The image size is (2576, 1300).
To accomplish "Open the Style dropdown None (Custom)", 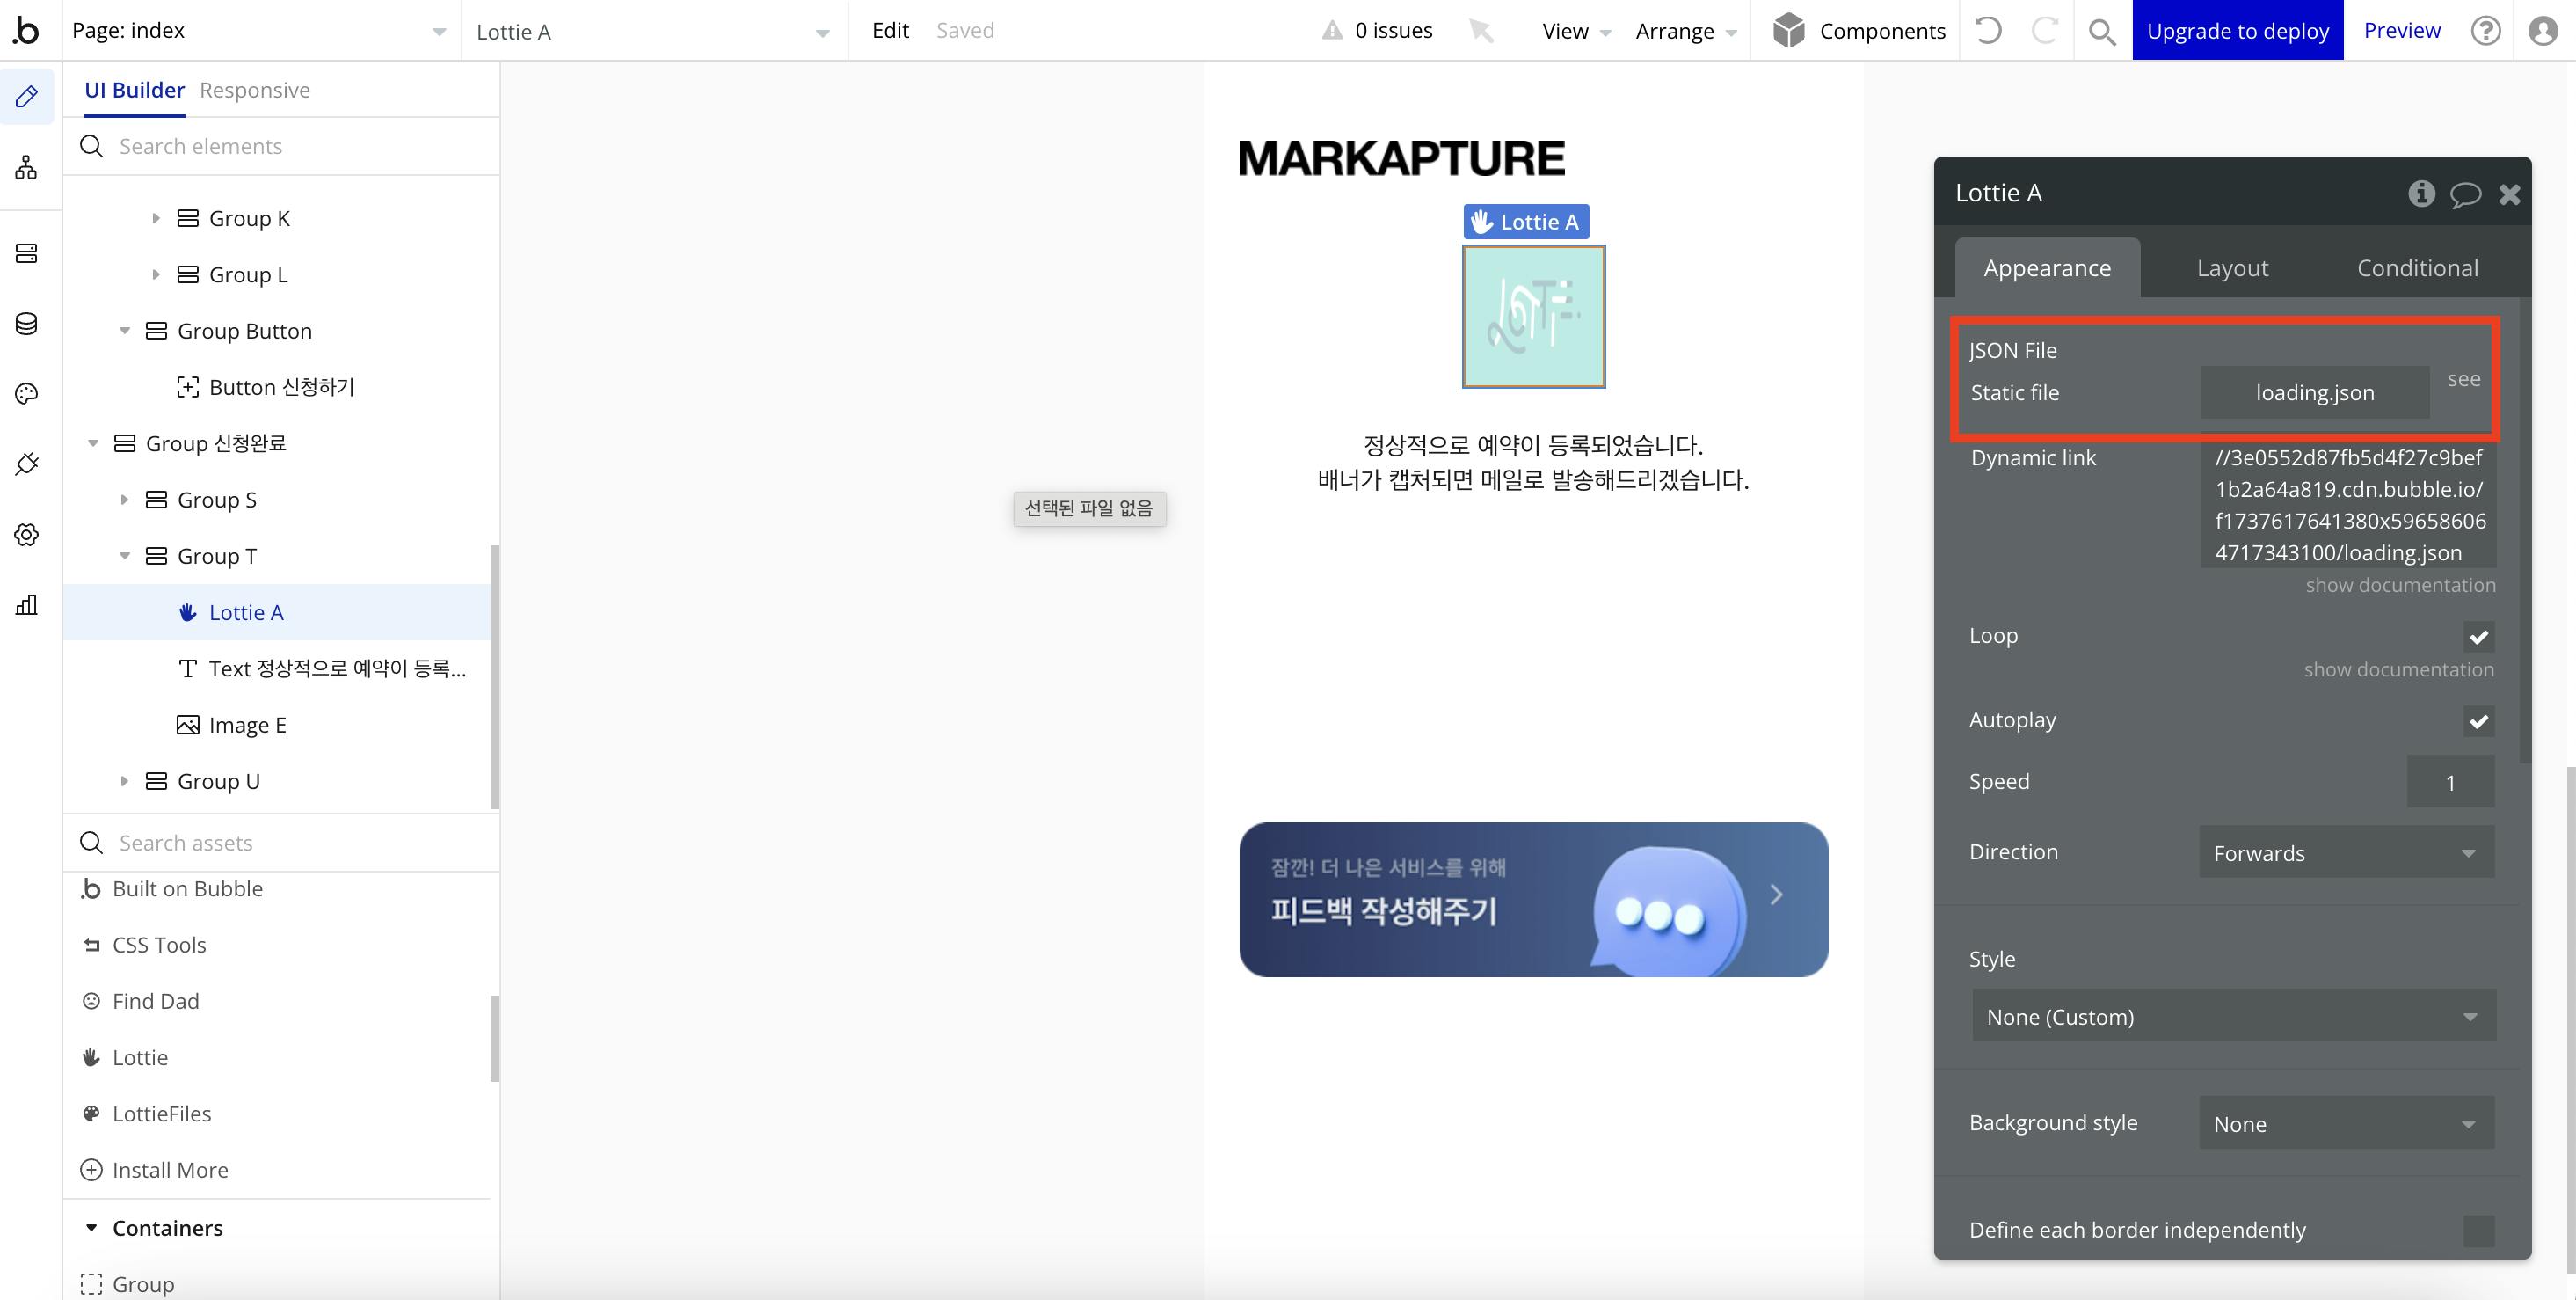I will pyautogui.click(x=2233, y=1016).
